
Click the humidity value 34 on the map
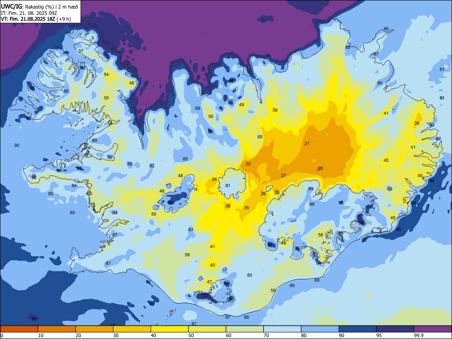click(214, 179)
